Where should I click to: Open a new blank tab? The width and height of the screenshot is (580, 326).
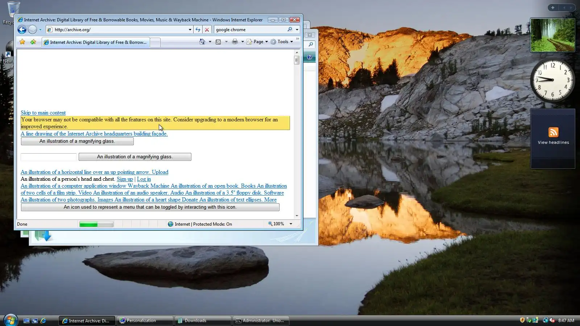tap(155, 42)
